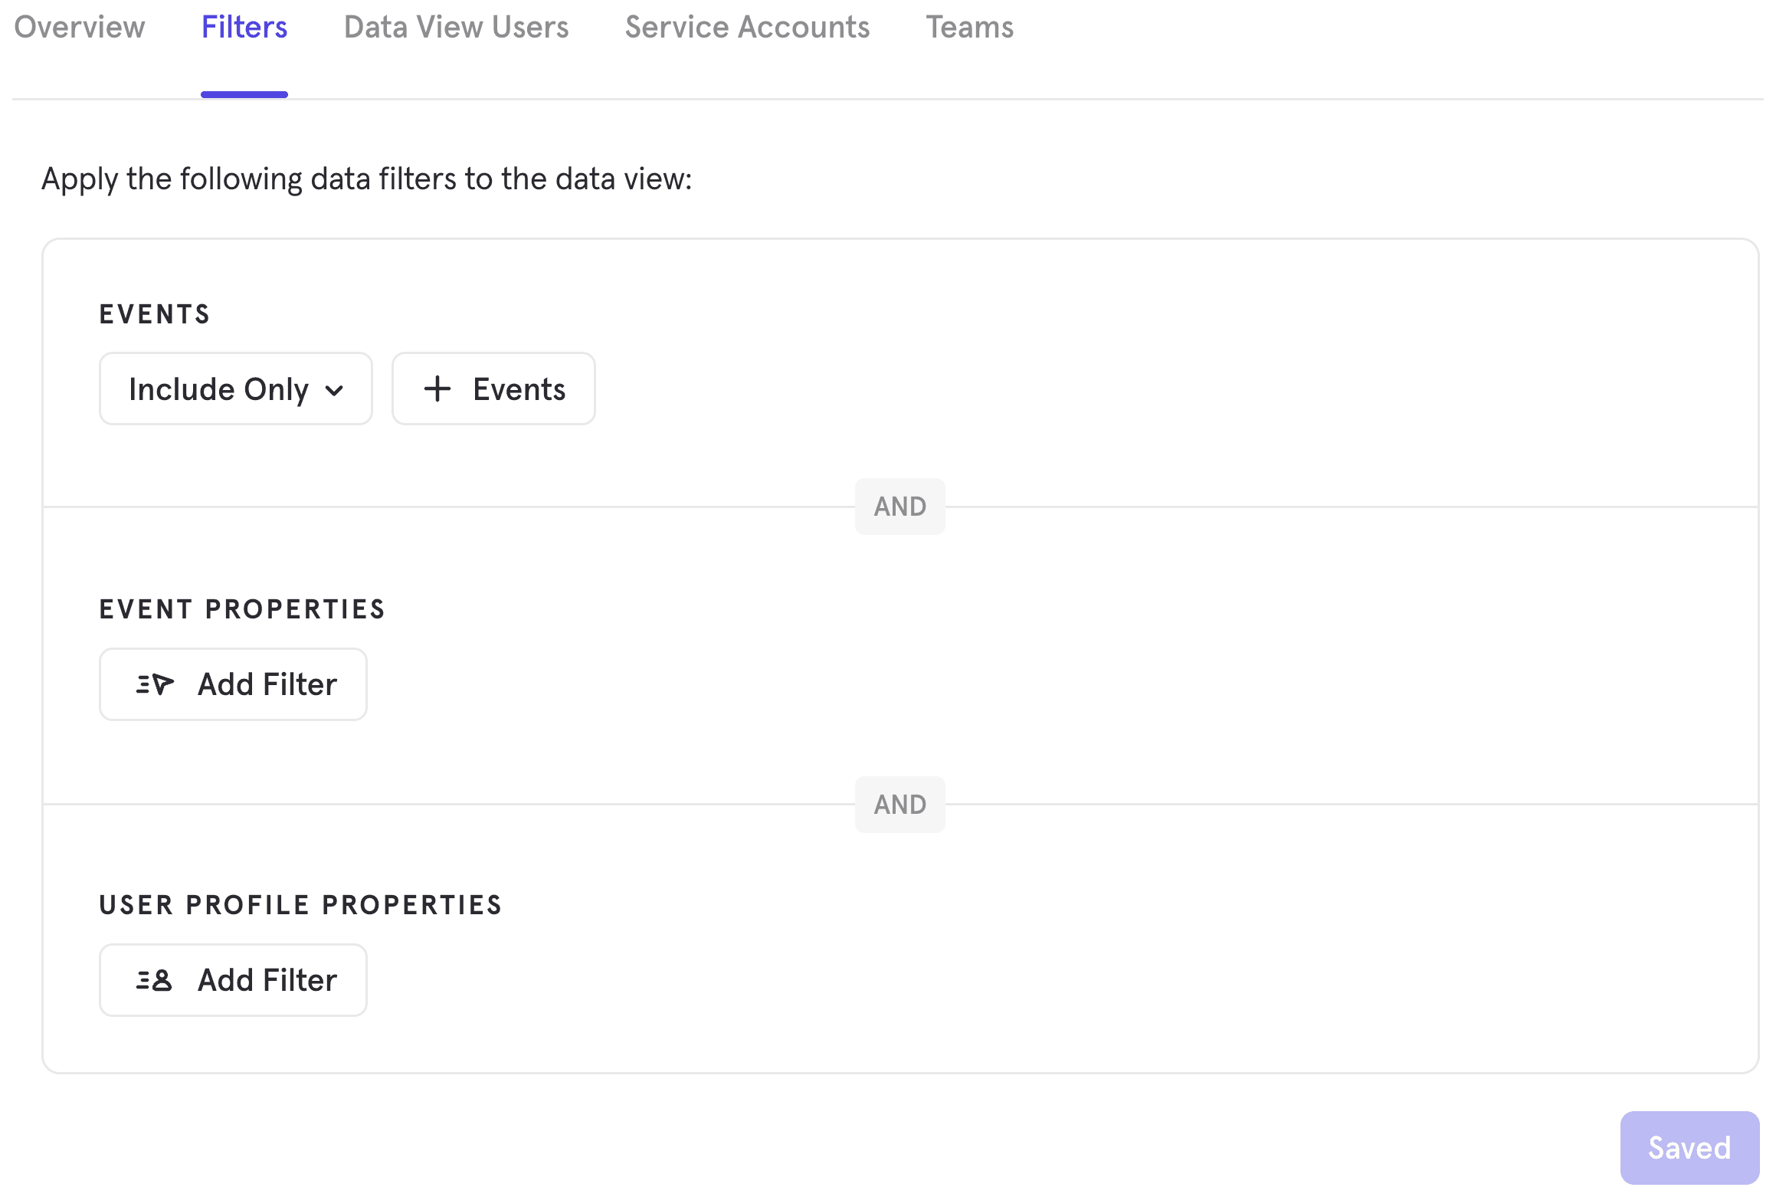
Task: Click the chevron arrow beside Include Only
Action: [334, 391]
